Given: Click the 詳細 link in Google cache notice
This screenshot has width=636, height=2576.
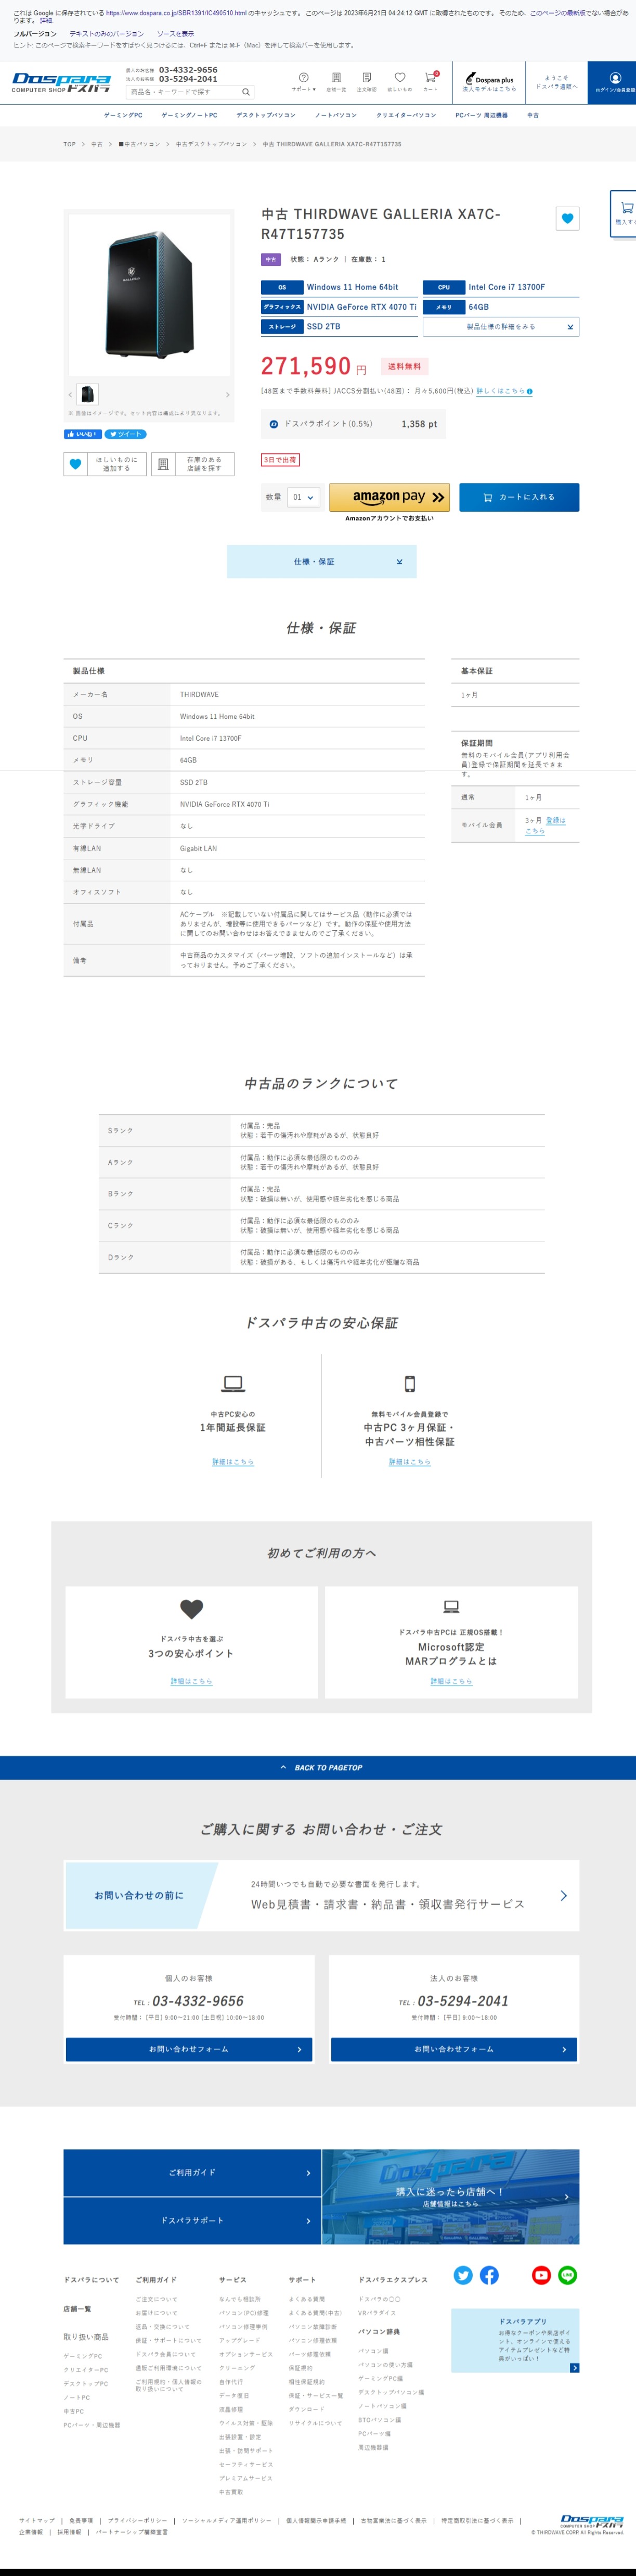Looking at the screenshot, I should (46, 20).
